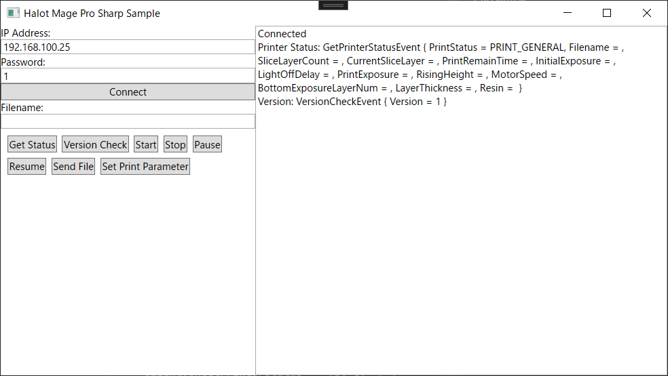Minimize the Halot Mage Pro window
This screenshot has height=376, width=668.
pyautogui.click(x=568, y=13)
